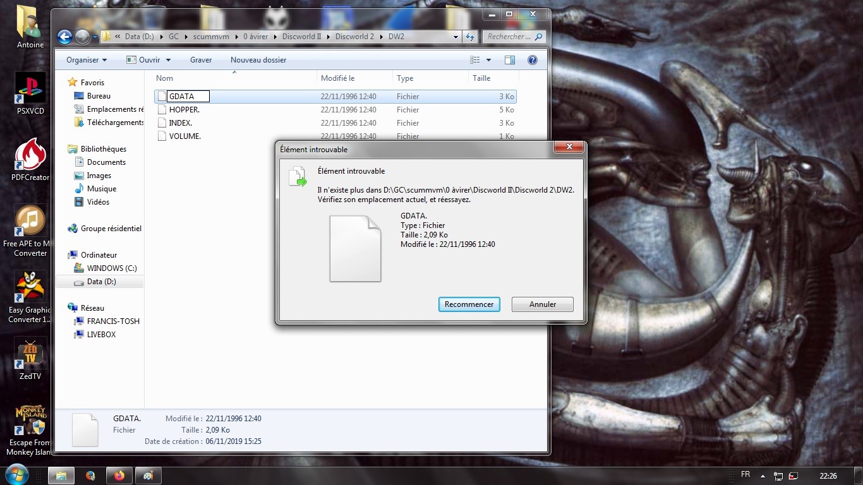This screenshot has height=485, width=863.
Task: Select Discworld 2 breadcrumb segment
Action: pyautogui.click(x=354, y=37)
